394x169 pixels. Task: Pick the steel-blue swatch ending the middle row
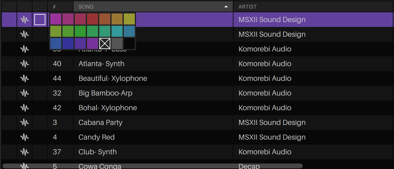(x=129, y=31)
